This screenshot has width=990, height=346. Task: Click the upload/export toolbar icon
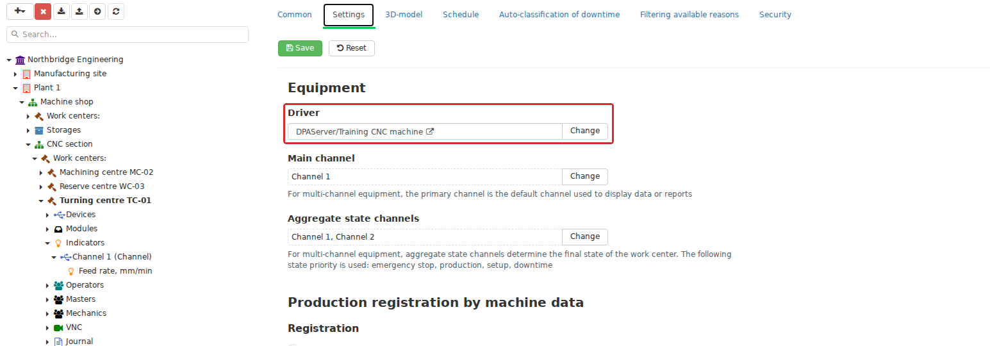[x=79, y=12]
